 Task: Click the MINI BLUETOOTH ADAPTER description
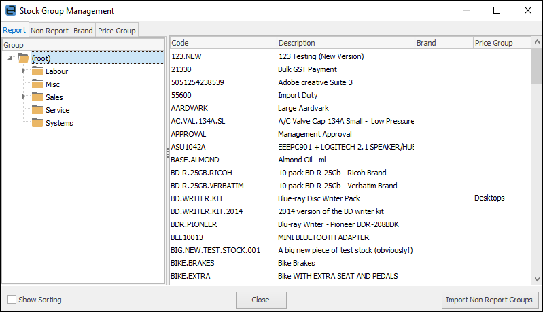click(323, 237)
